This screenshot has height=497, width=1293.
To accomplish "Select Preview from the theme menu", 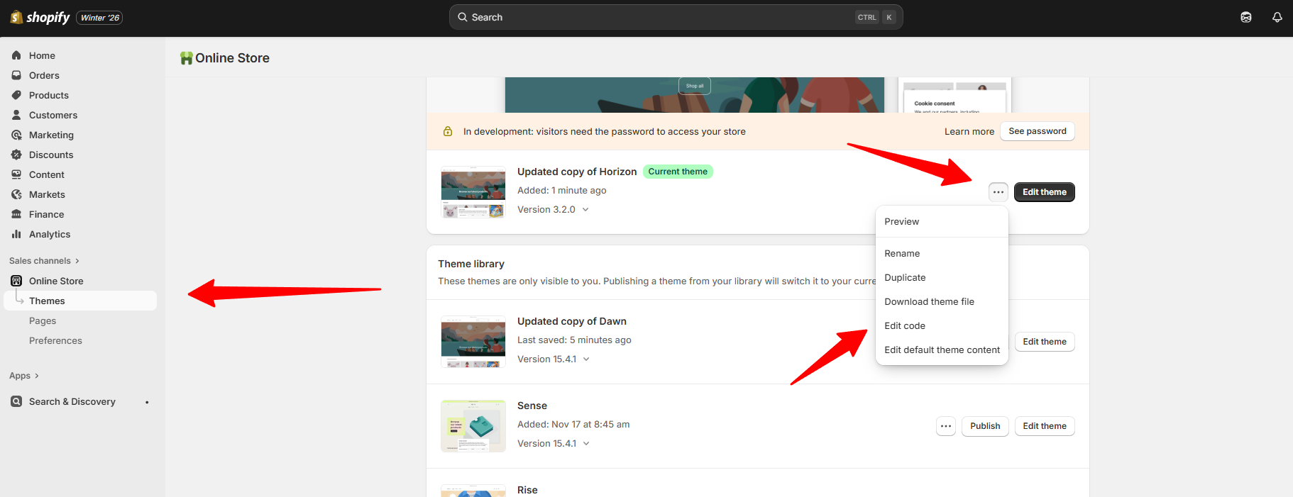I will click(942, 222).
